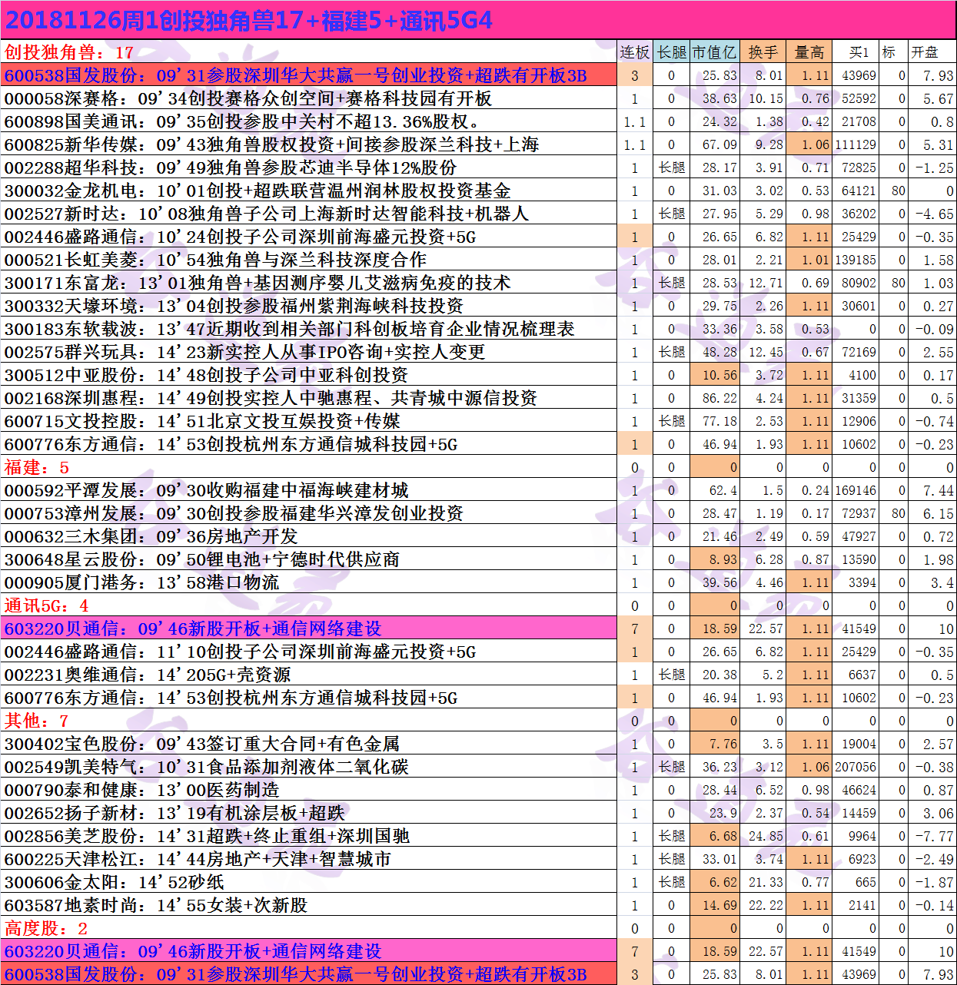Select the 002549凯美特气 description cell
The image size is (957, 985).
coord(309,767)
